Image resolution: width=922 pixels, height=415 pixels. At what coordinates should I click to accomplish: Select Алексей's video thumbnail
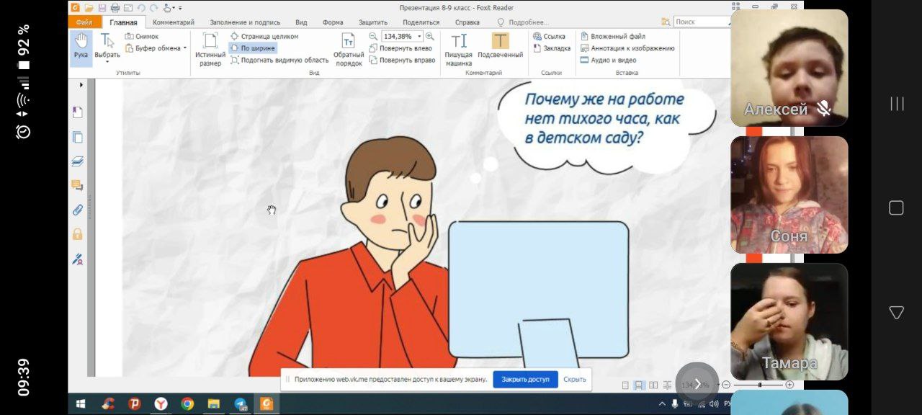click(789, 68)
